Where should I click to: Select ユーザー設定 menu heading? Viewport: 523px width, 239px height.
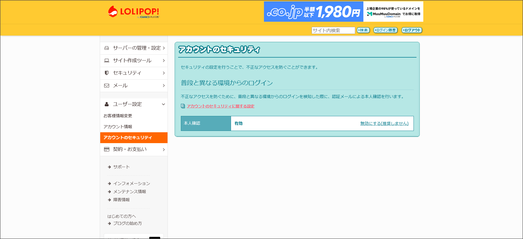pos(134,104)
